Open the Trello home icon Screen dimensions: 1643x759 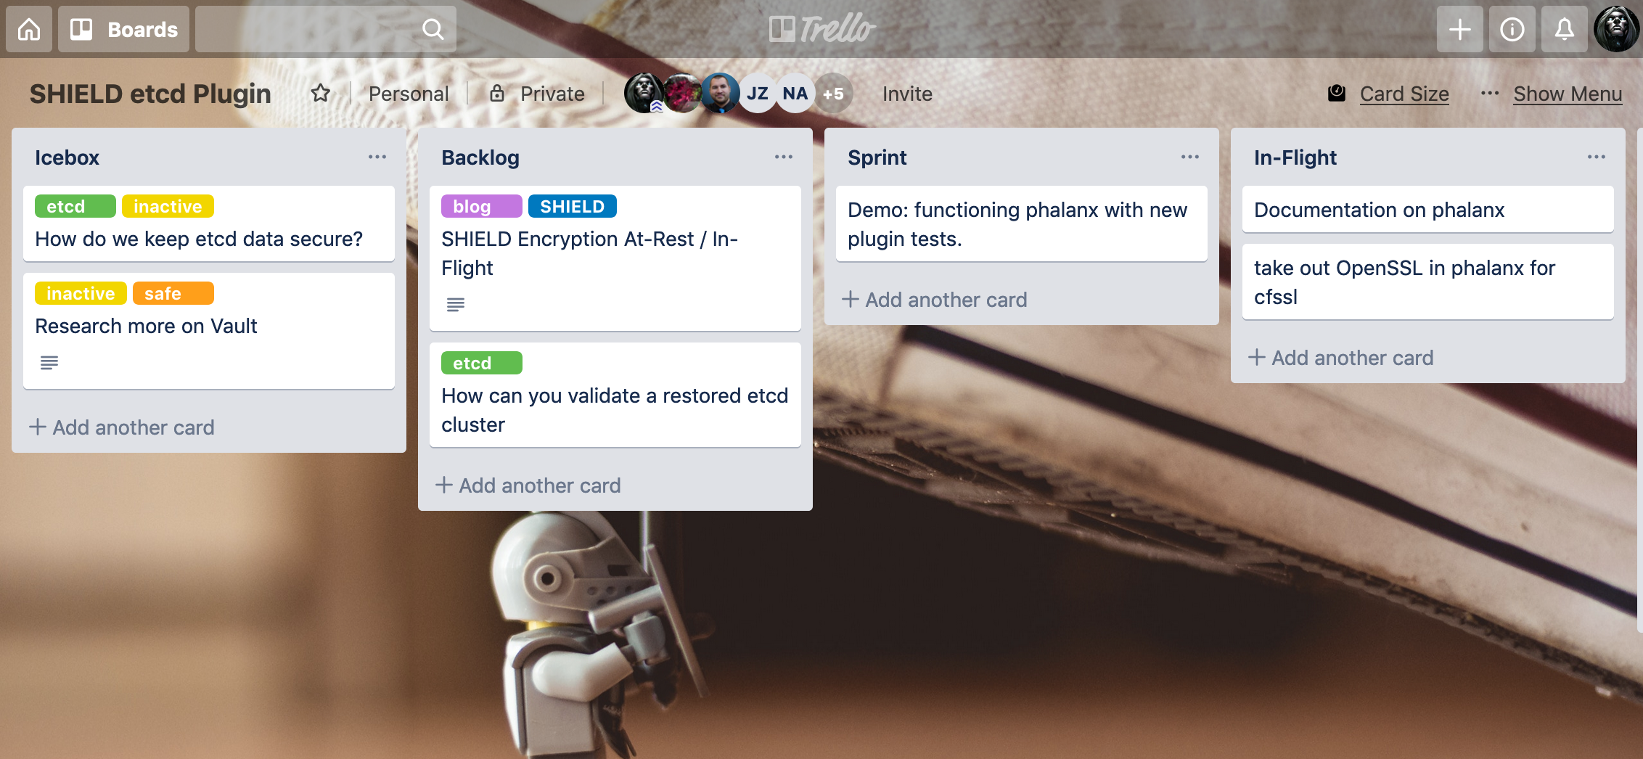pyautogui.click(x=29, y=29)
